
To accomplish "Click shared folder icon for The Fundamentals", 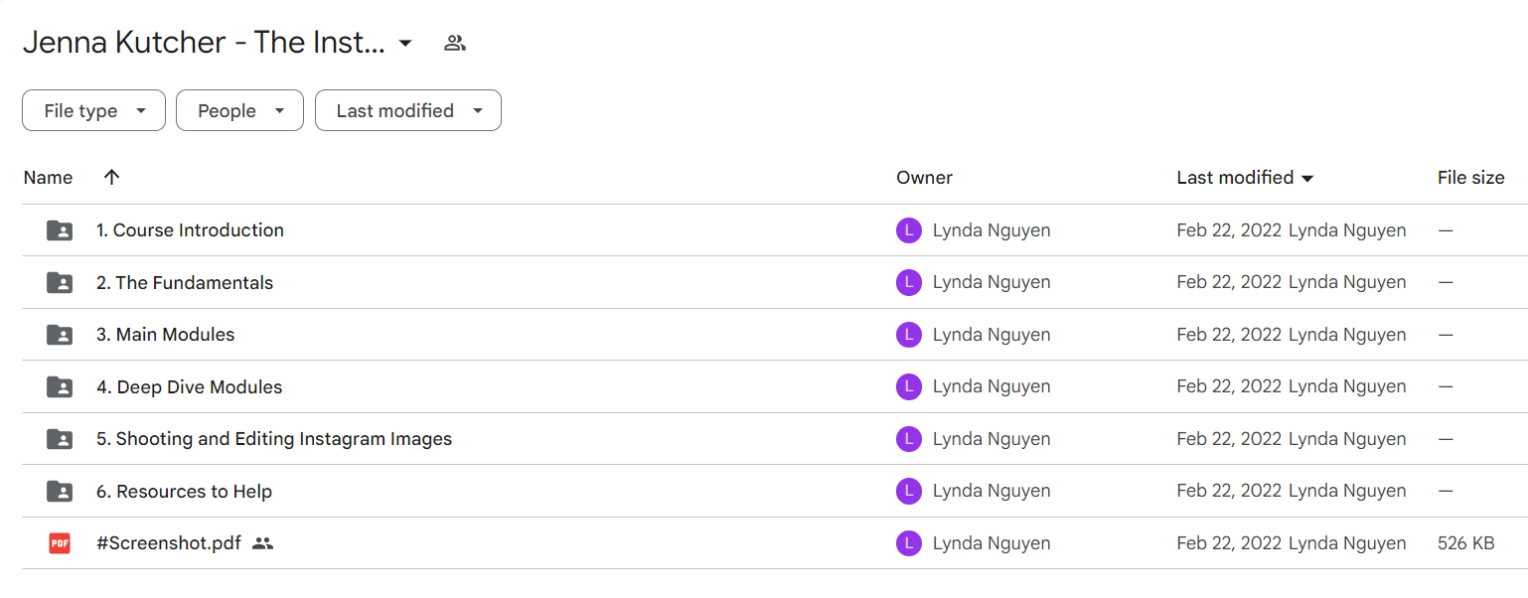I will pyautogui.click(x=60, y=283).
